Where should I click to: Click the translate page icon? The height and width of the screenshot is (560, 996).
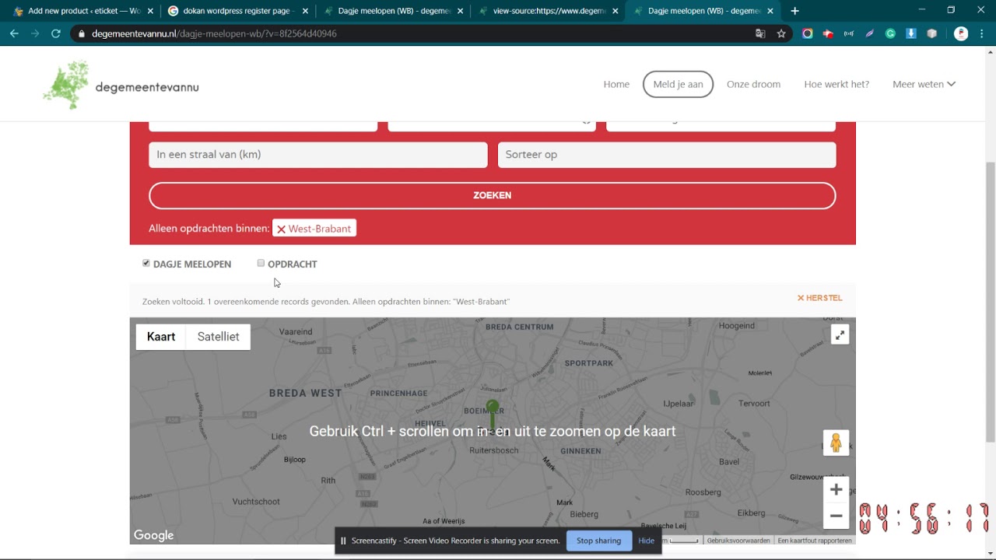point(760,33)
